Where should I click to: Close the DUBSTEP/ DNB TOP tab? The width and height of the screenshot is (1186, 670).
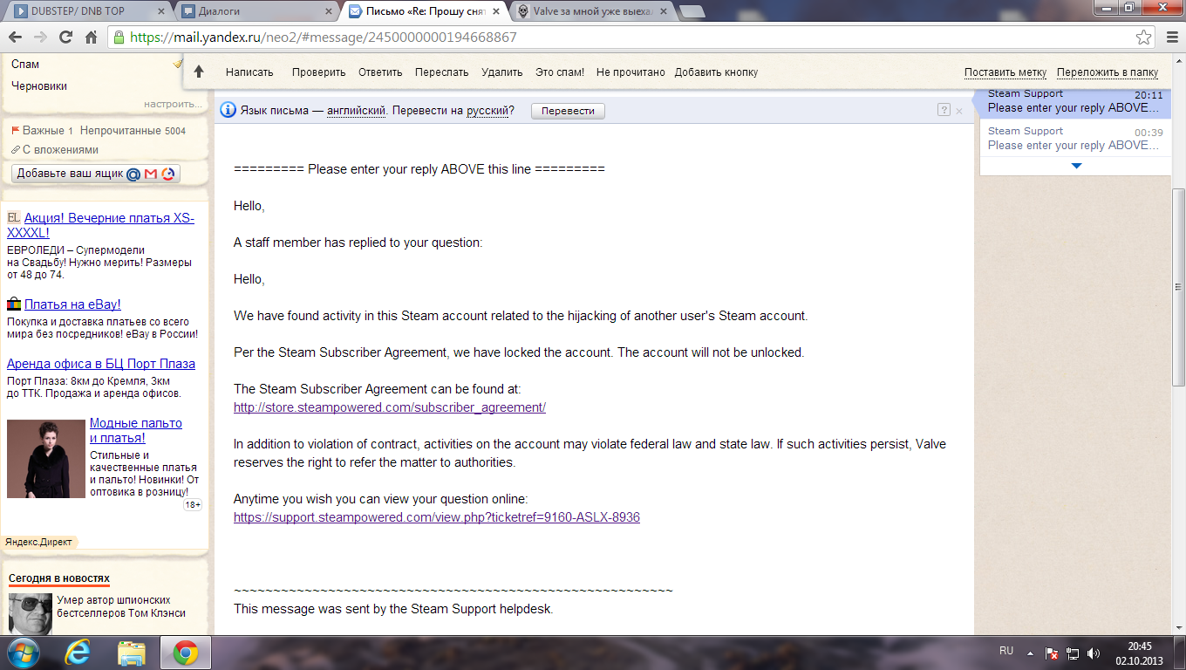[x=160, y=11]
